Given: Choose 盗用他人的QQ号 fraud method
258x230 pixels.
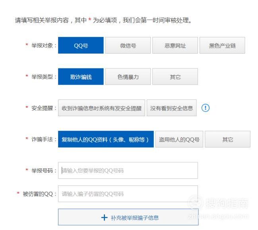Looking at the screenshot, I should 179,139.
